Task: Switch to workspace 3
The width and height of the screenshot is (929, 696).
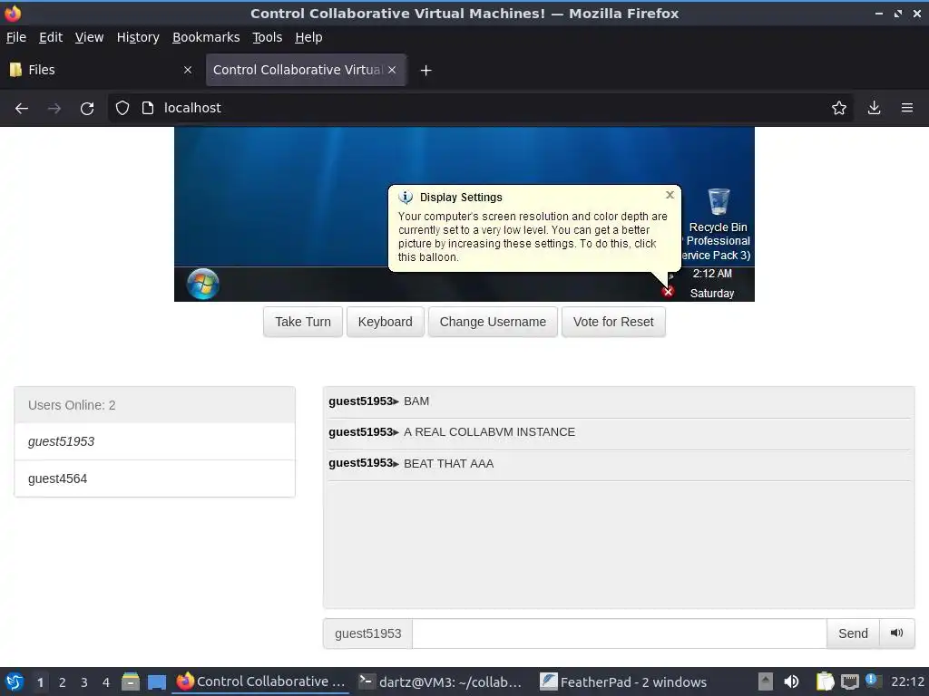Action: (84, 681)
